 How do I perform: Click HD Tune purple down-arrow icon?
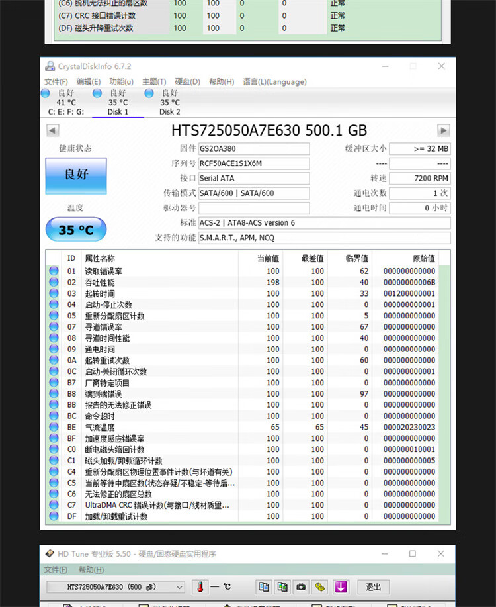click(x=341, y=587)
